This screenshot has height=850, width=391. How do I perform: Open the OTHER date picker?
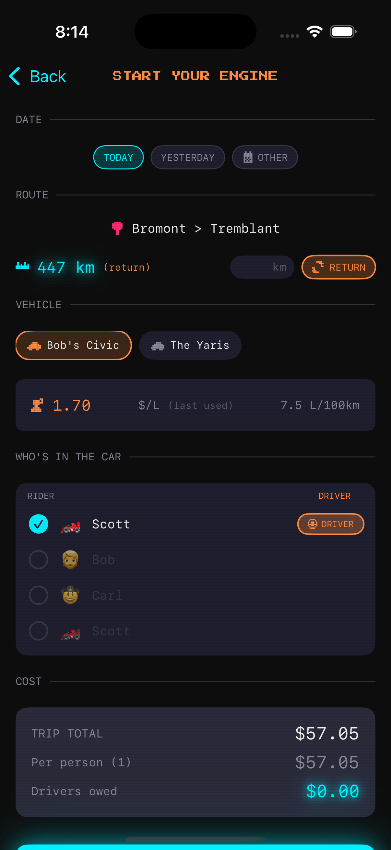(265, 158)
